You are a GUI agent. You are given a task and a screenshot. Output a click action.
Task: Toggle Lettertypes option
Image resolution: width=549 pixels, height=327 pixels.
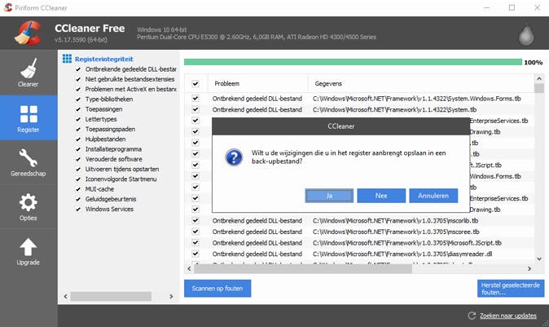(x=78, y=119)
